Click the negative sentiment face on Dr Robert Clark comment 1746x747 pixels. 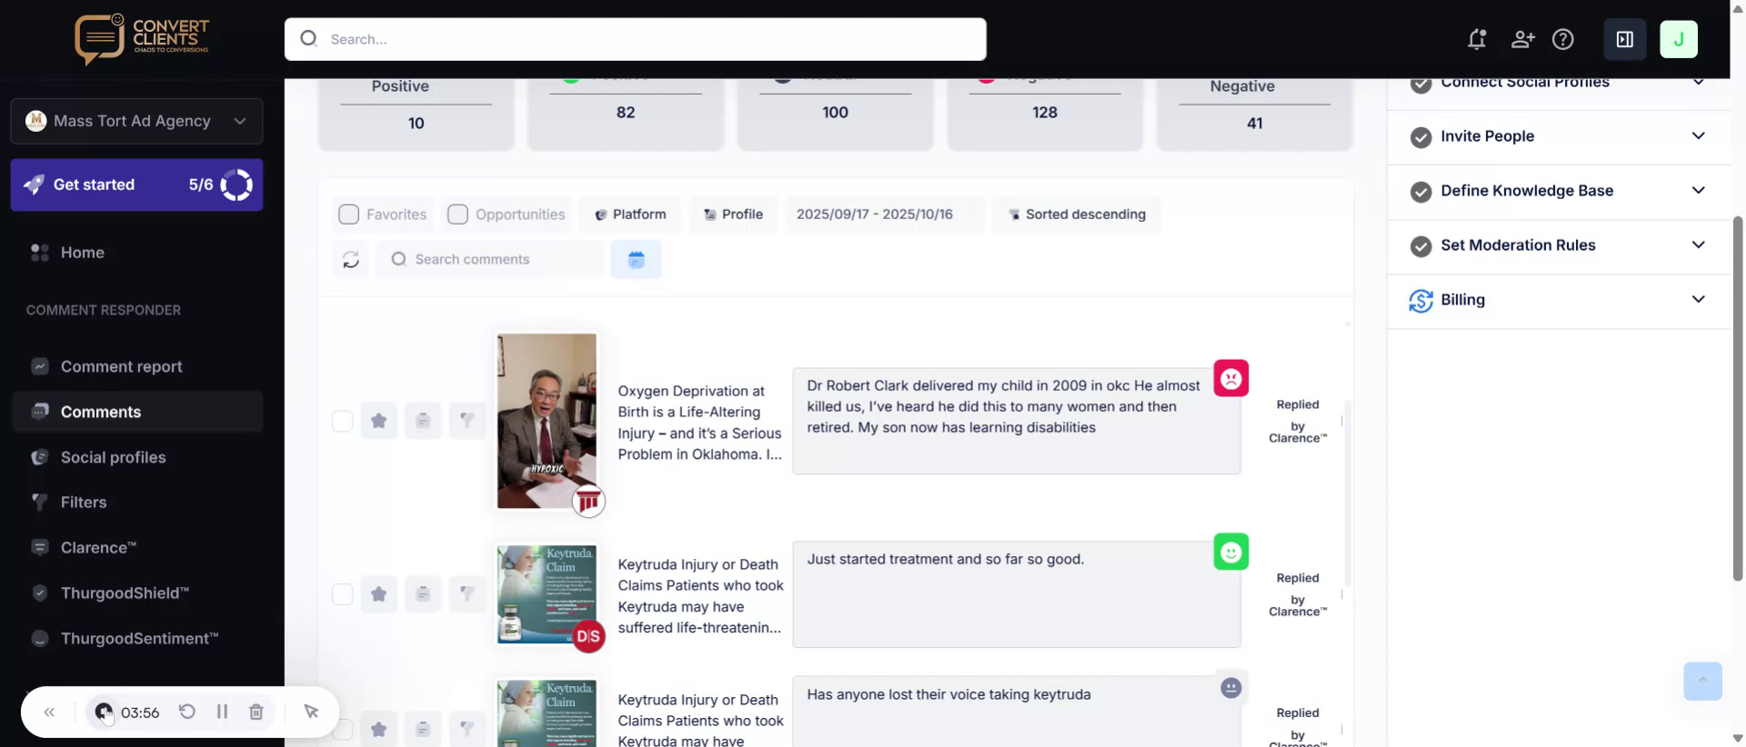1231,378
